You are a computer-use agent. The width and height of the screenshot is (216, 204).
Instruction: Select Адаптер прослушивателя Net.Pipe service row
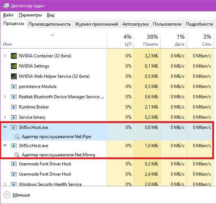57,137
